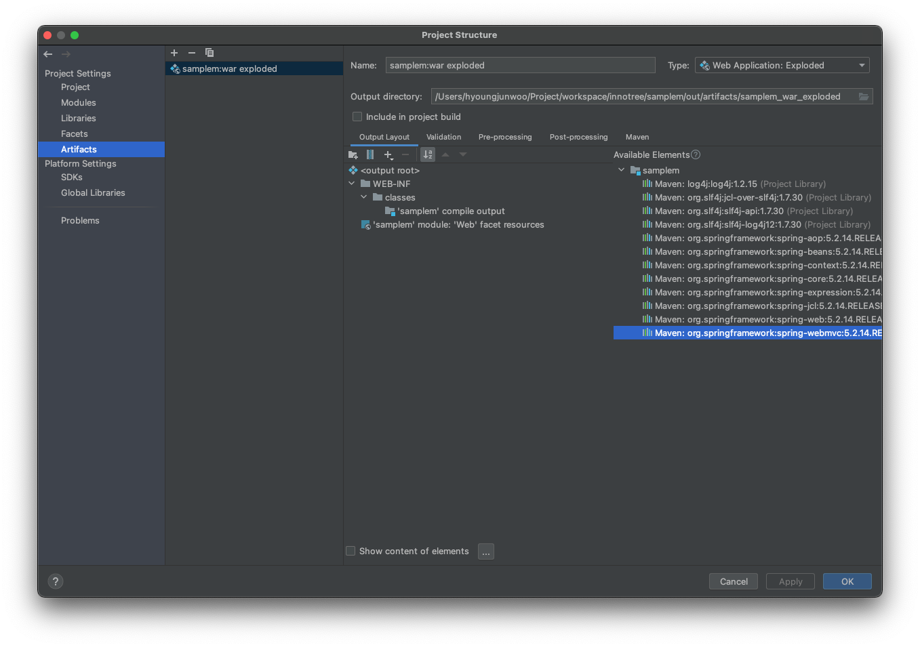Open the help question mark button
This screenshot has width=920, height=647.
point(56,581)
